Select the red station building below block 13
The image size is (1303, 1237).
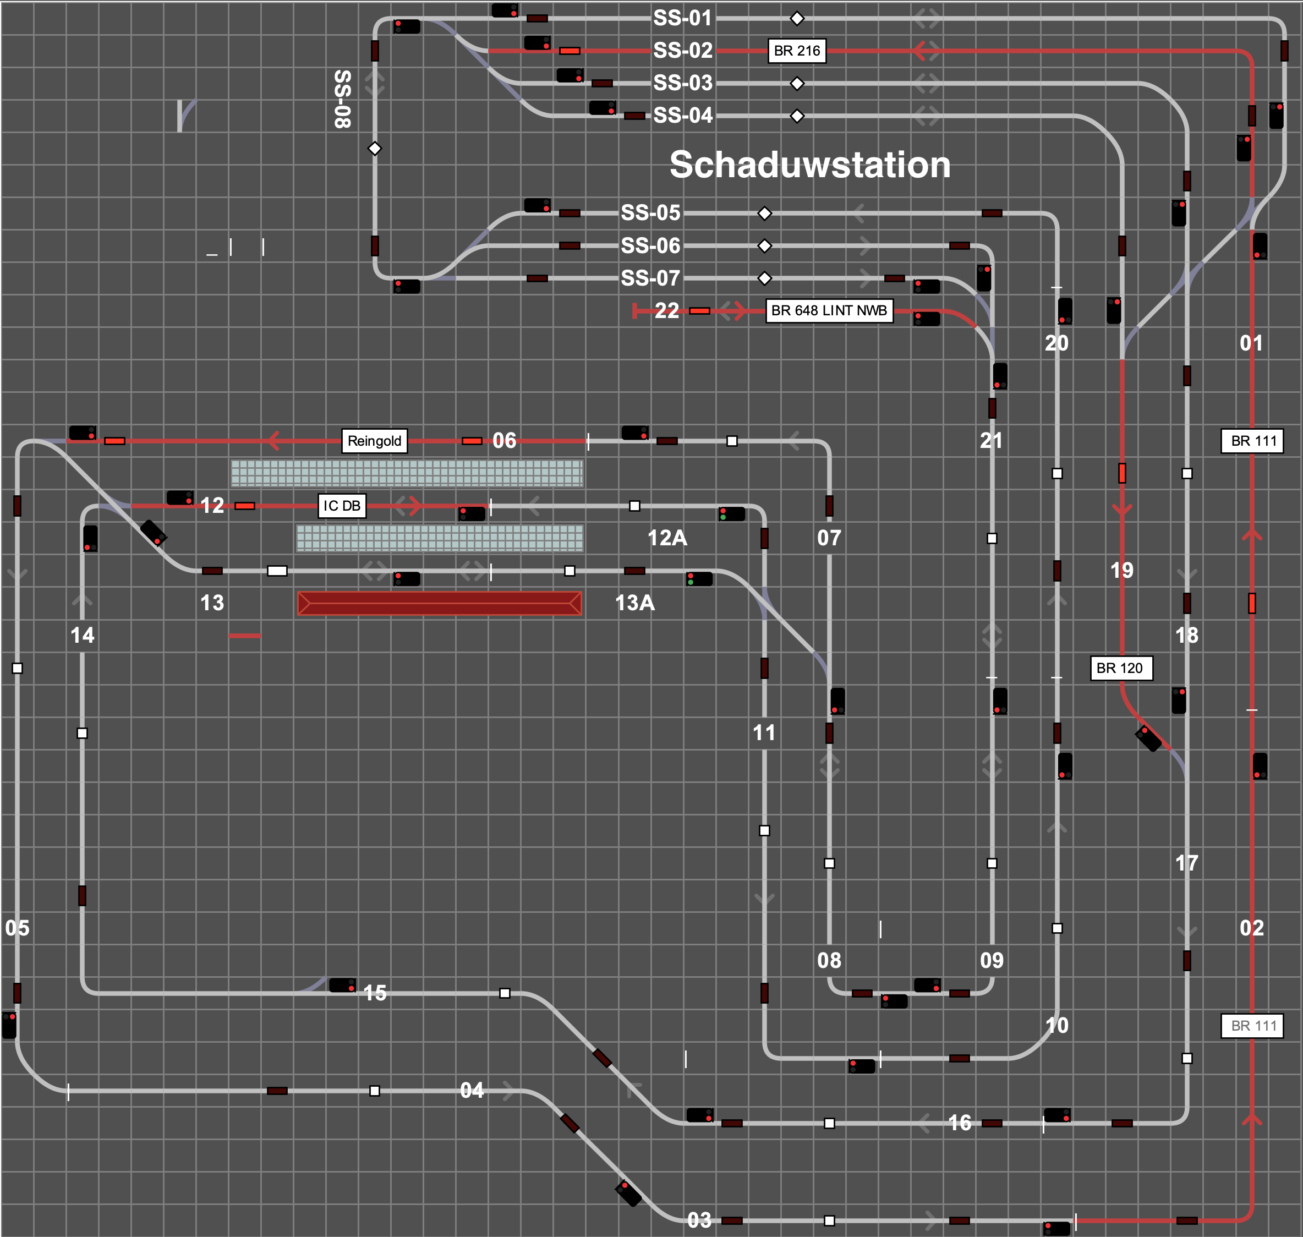[440, 603]
